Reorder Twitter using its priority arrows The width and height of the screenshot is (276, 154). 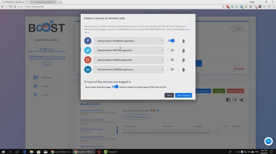184,51
